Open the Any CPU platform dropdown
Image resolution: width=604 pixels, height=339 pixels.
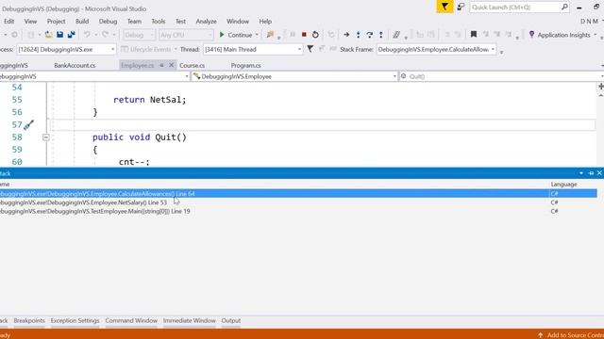pos(186,35)
